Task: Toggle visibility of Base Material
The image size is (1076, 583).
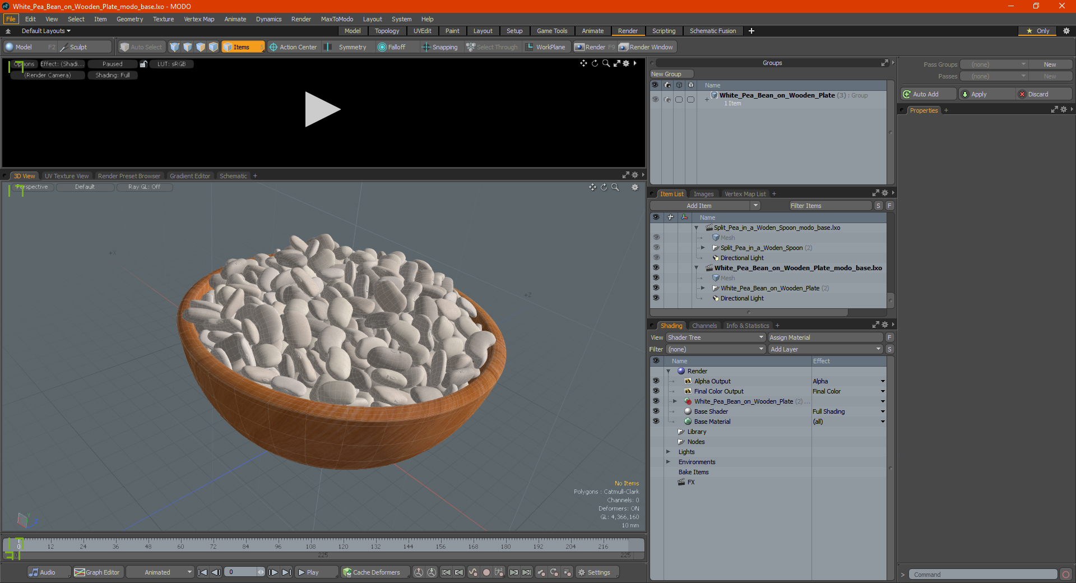Action: point(656,422)
